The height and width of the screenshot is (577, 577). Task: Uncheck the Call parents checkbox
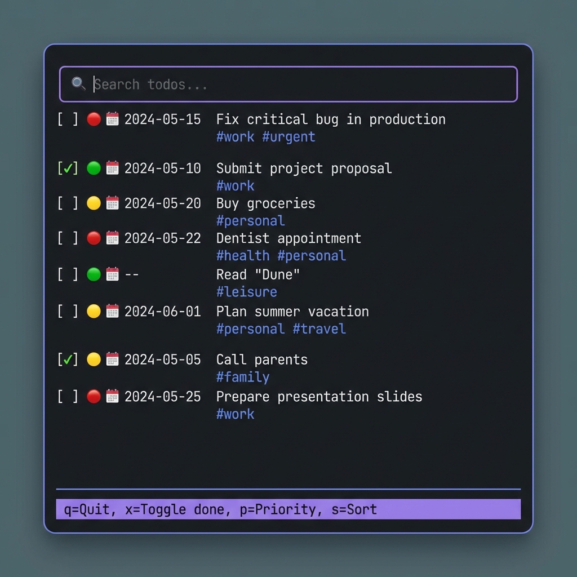click(68, 359)
